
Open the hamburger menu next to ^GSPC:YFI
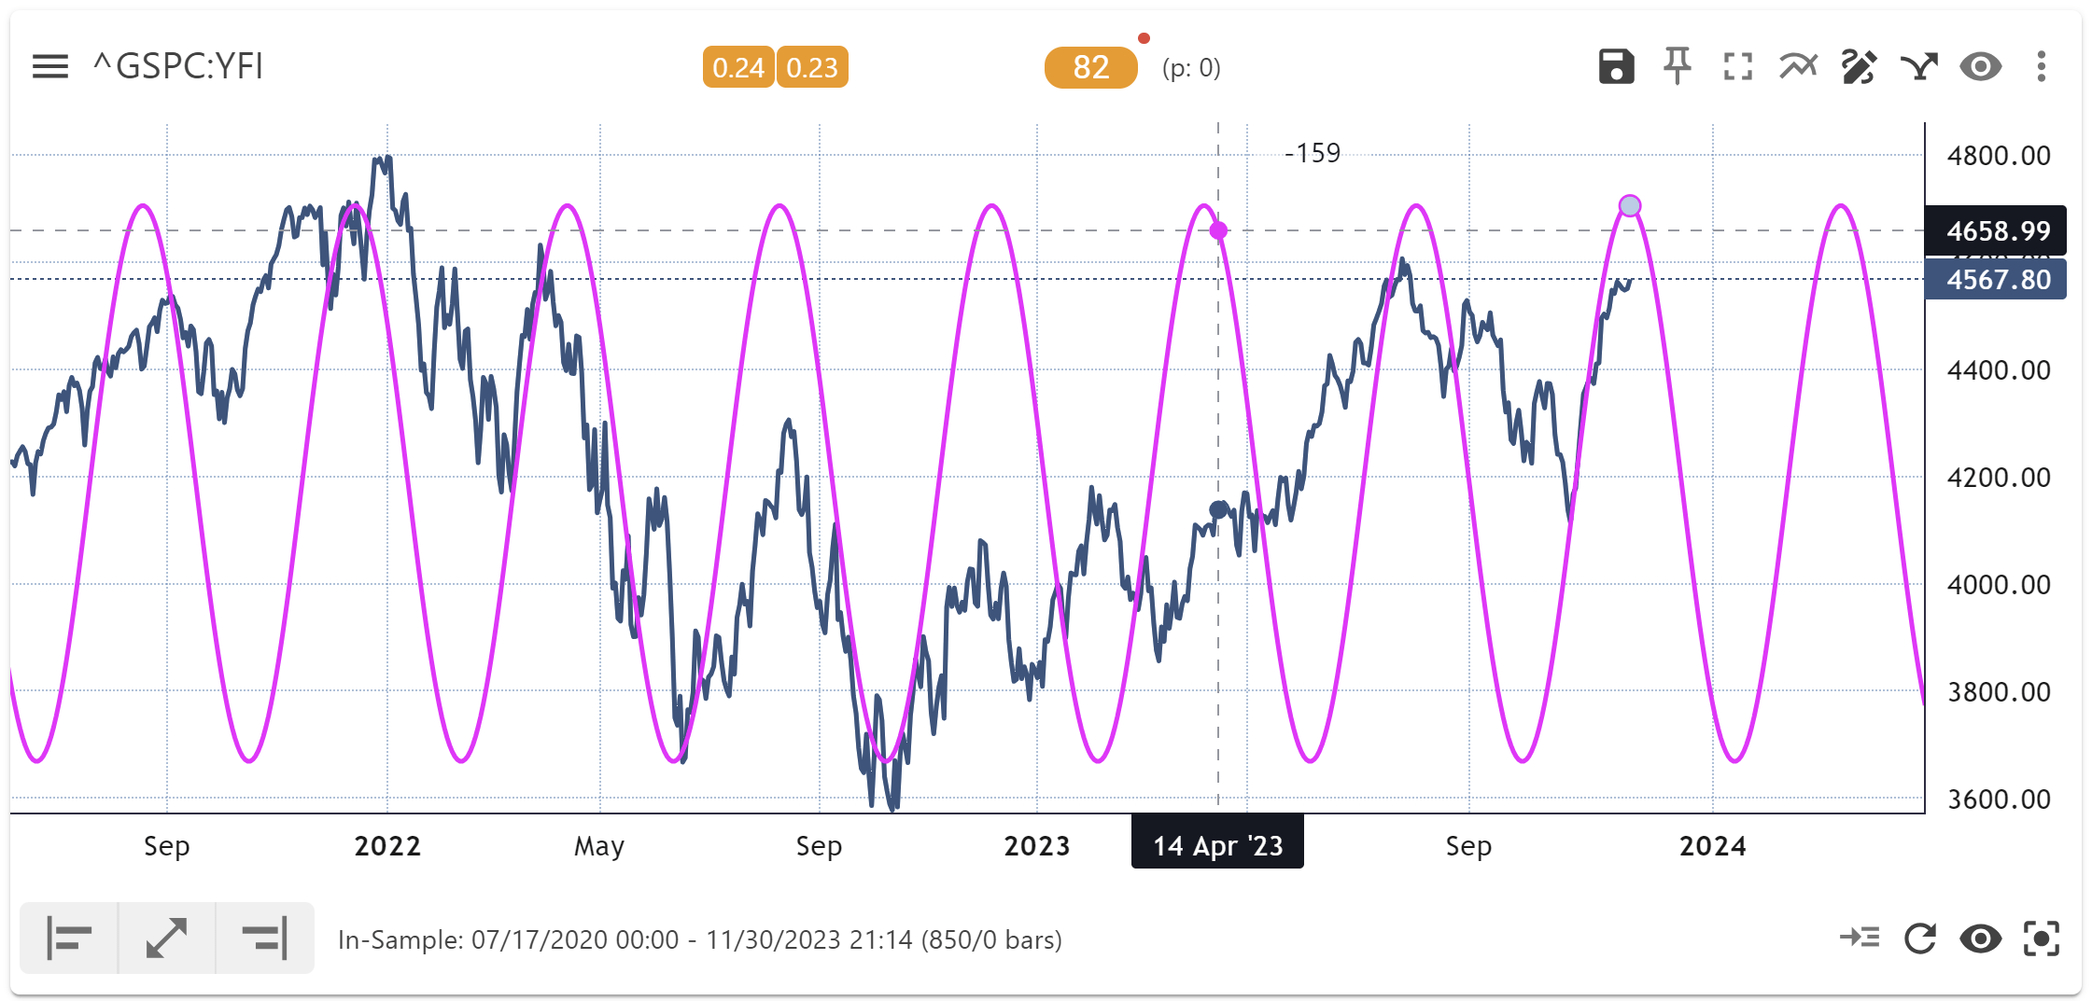click(50, 67)
